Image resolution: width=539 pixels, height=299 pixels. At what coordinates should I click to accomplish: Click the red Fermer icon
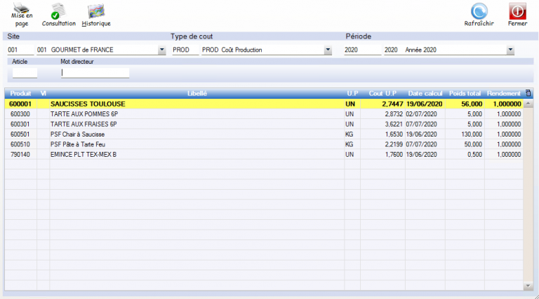[517, 12]
